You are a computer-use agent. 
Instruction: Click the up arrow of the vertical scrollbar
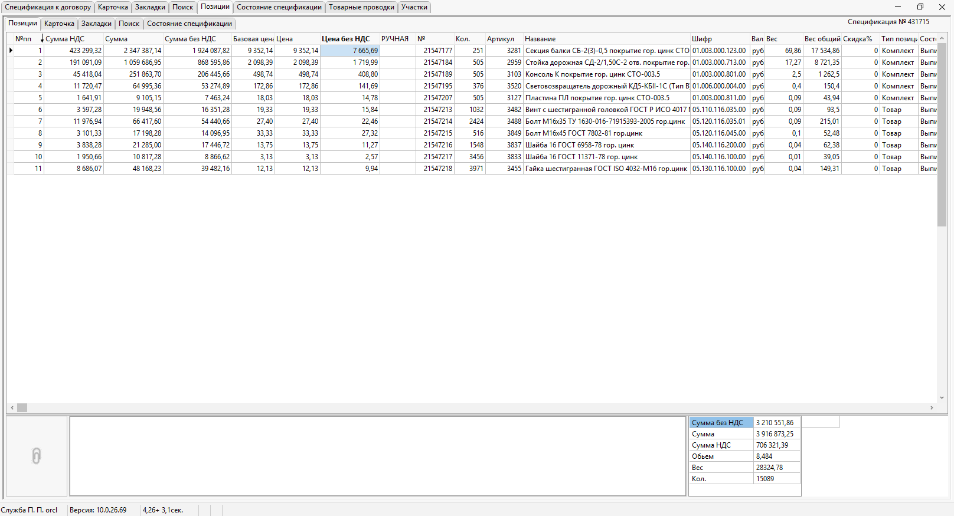point(942,38)
